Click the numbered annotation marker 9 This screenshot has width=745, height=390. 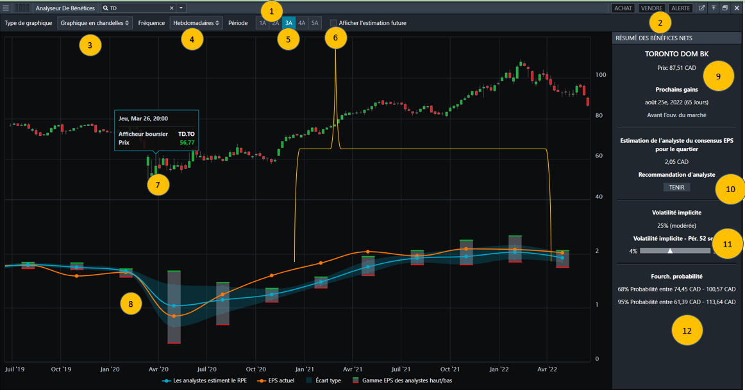click(x=718, y=76)
